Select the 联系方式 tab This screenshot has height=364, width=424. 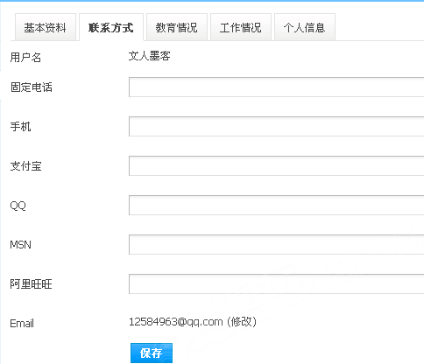click(x=111, y=27)
